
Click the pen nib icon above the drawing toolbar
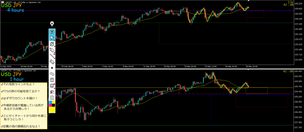coord(52,24)
